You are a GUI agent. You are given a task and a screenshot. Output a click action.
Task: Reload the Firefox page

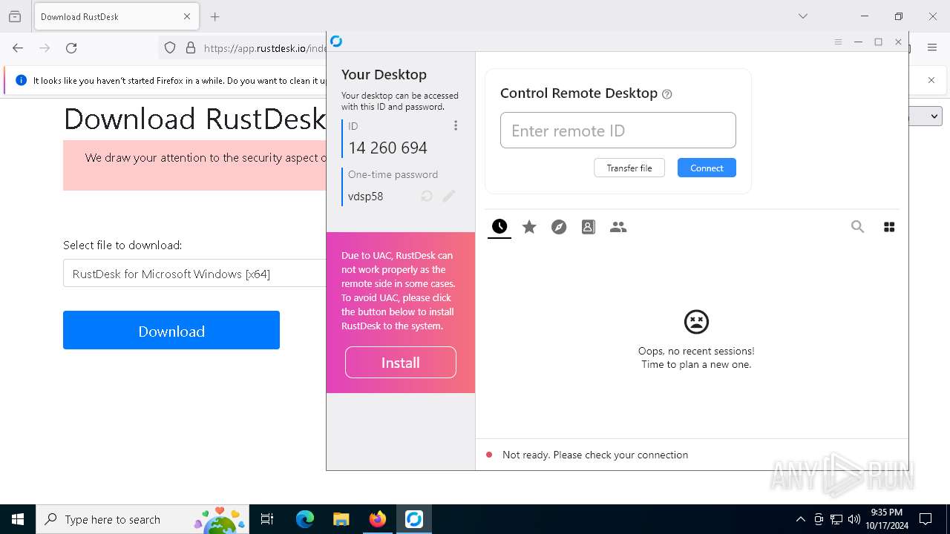tap(71, 47)
